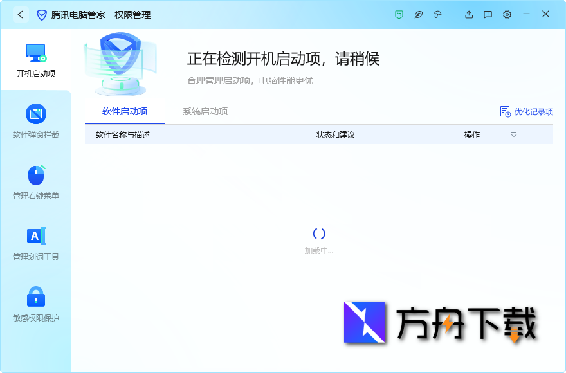Click the back arrow at top left
566x373 pixels.
point(20,14)
